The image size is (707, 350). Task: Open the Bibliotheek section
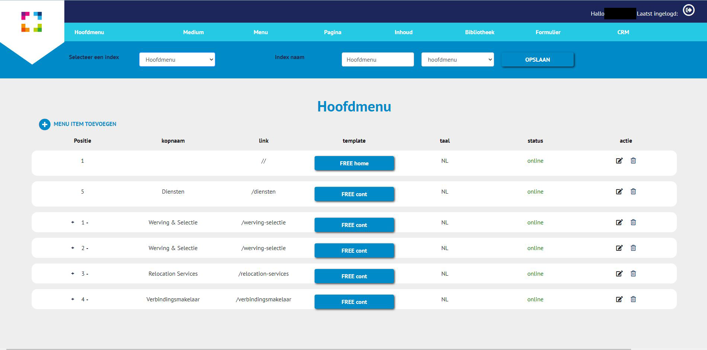click(x=480, y=32)
